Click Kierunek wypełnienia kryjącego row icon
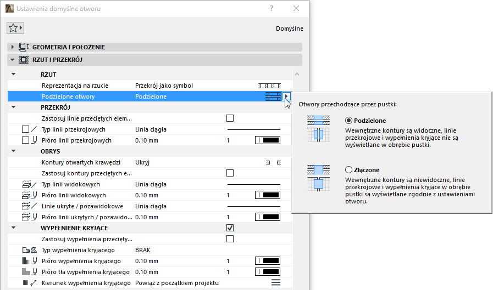This screenshot has height=290, width=493. coord(29,283)
